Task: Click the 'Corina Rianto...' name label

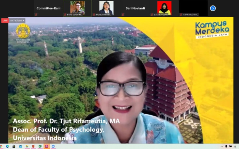Action: click(191, 15)
